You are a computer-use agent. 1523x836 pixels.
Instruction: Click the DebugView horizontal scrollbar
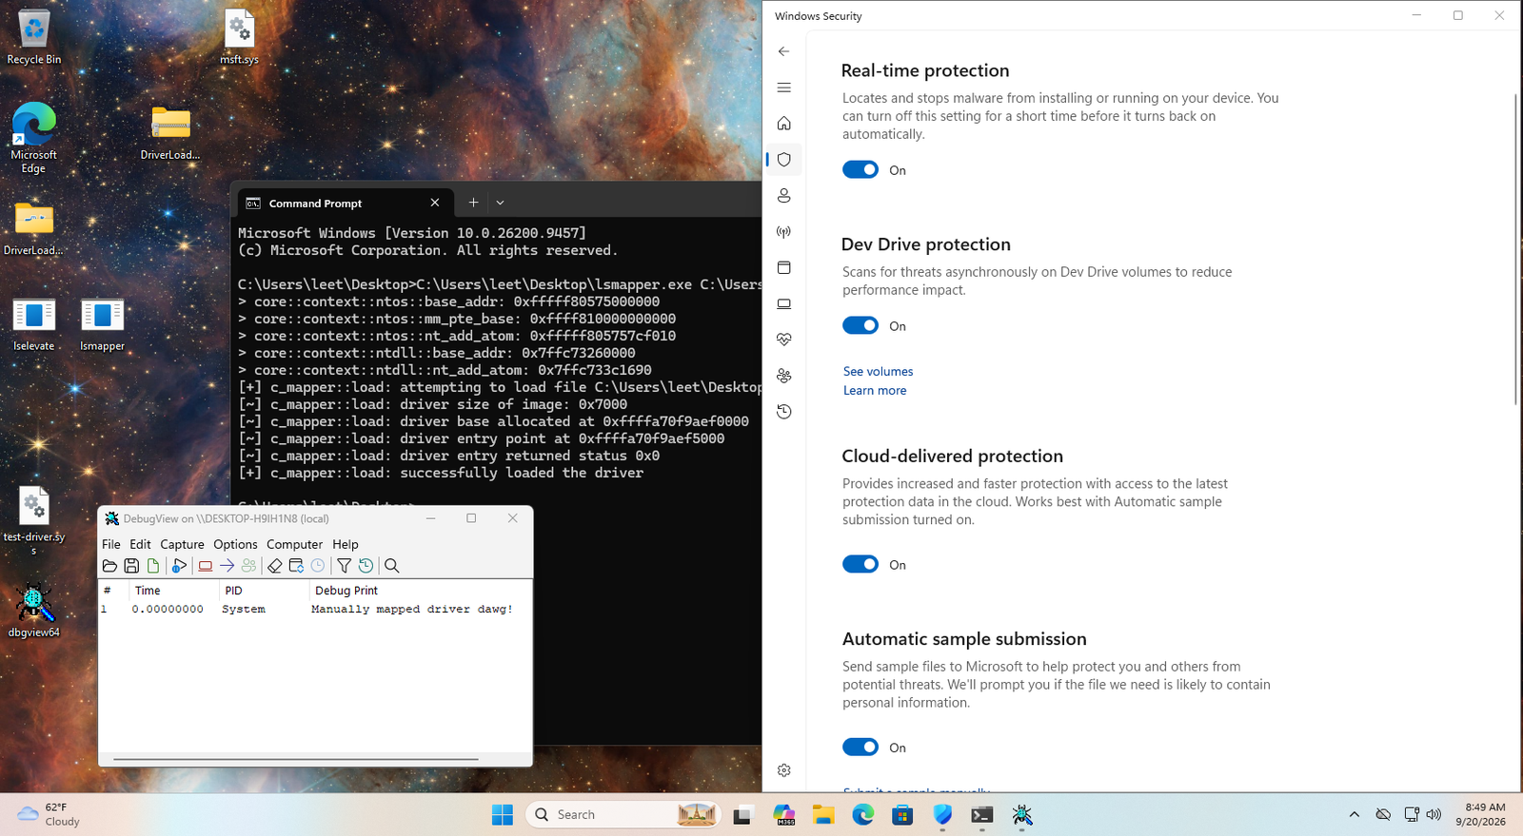click(x=295, y=759)
